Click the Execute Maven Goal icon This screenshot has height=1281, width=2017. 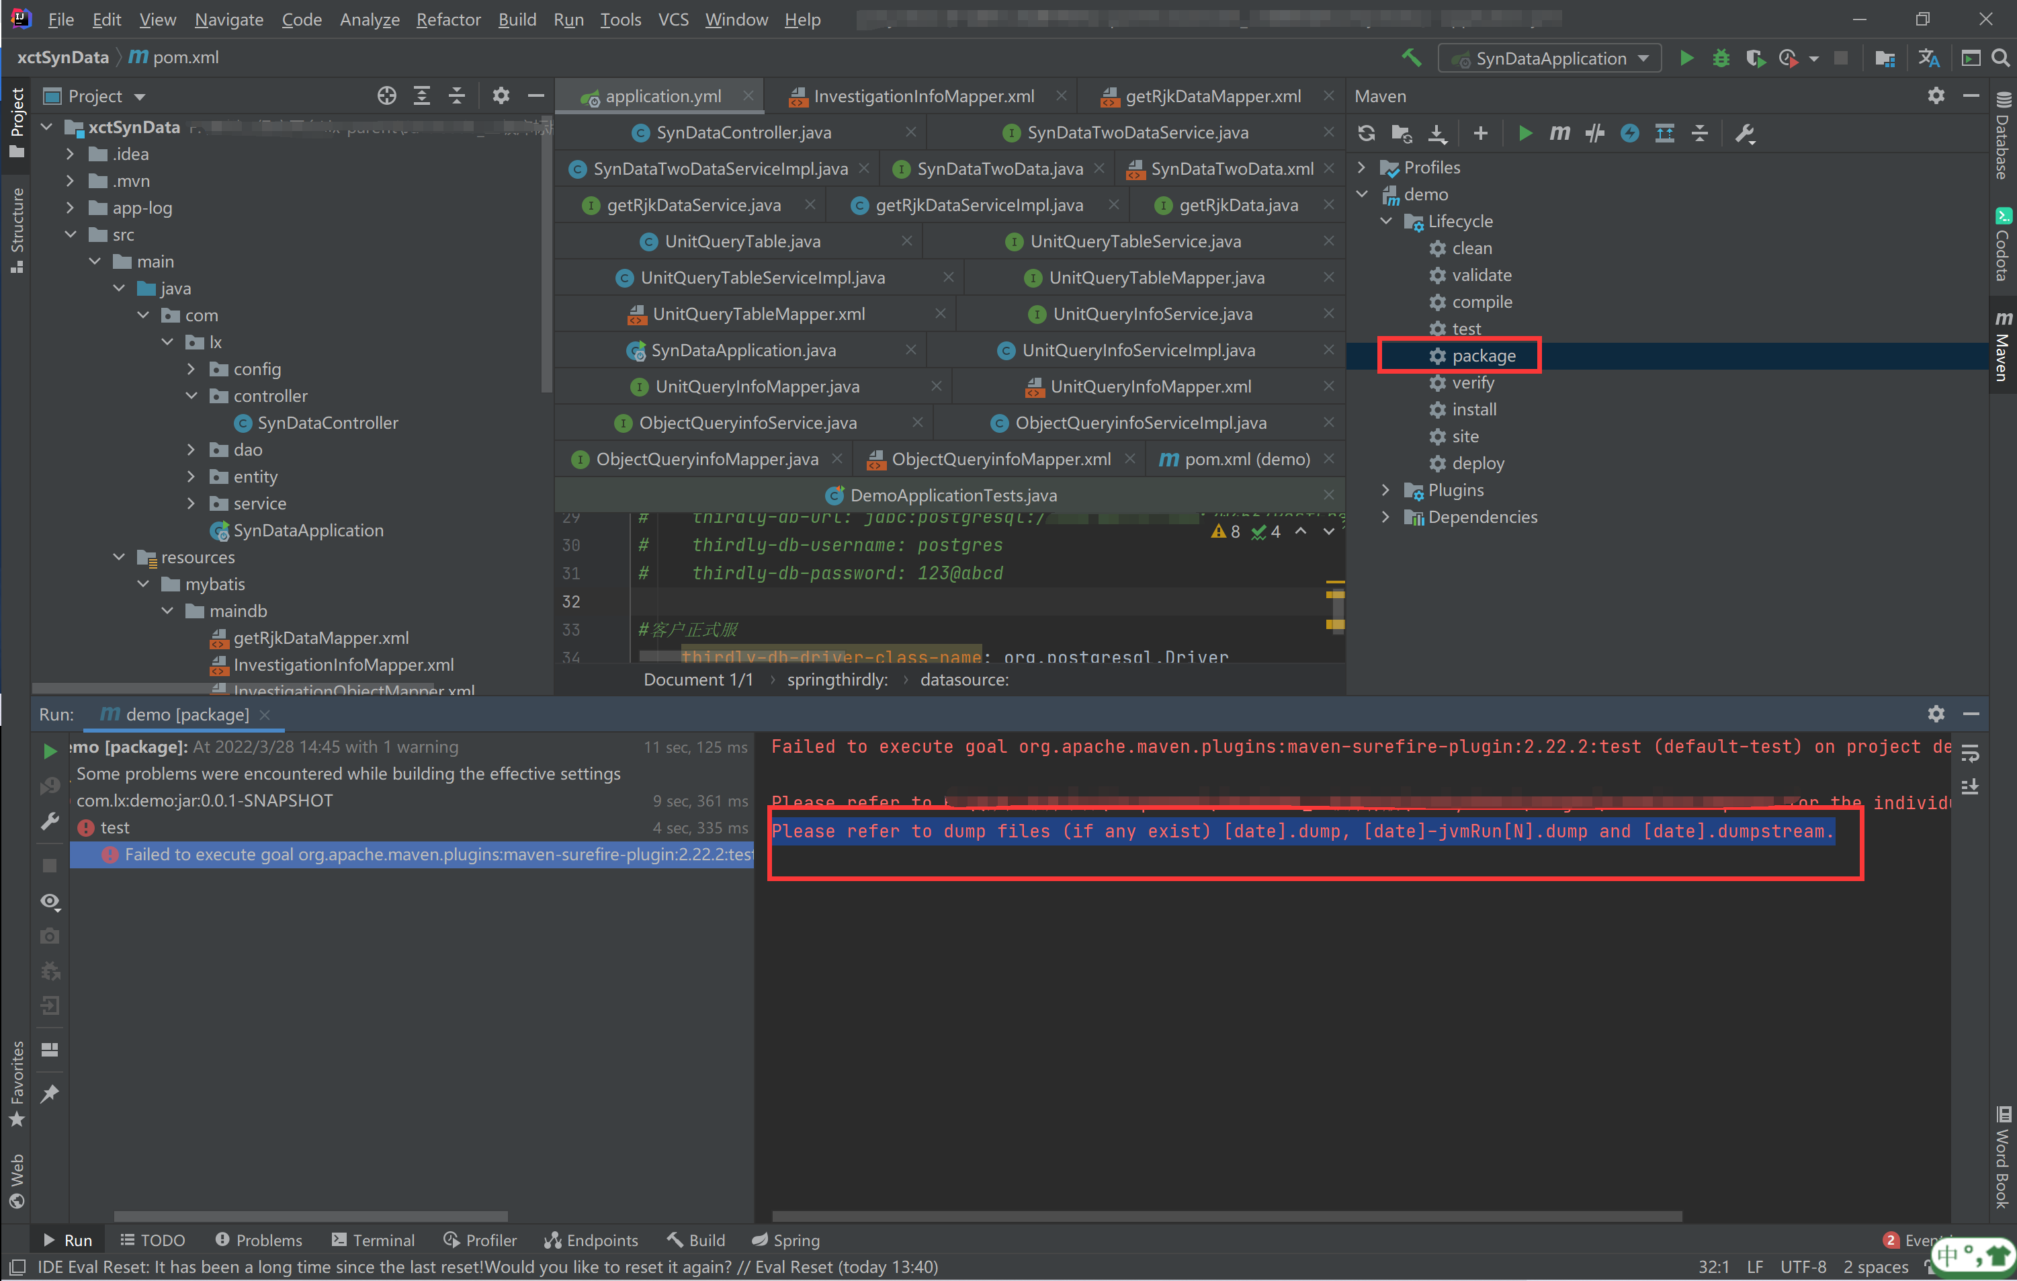coord(1559,133)
